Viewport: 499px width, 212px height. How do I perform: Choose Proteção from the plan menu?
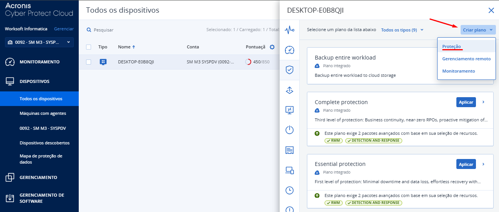coord(451,46)
